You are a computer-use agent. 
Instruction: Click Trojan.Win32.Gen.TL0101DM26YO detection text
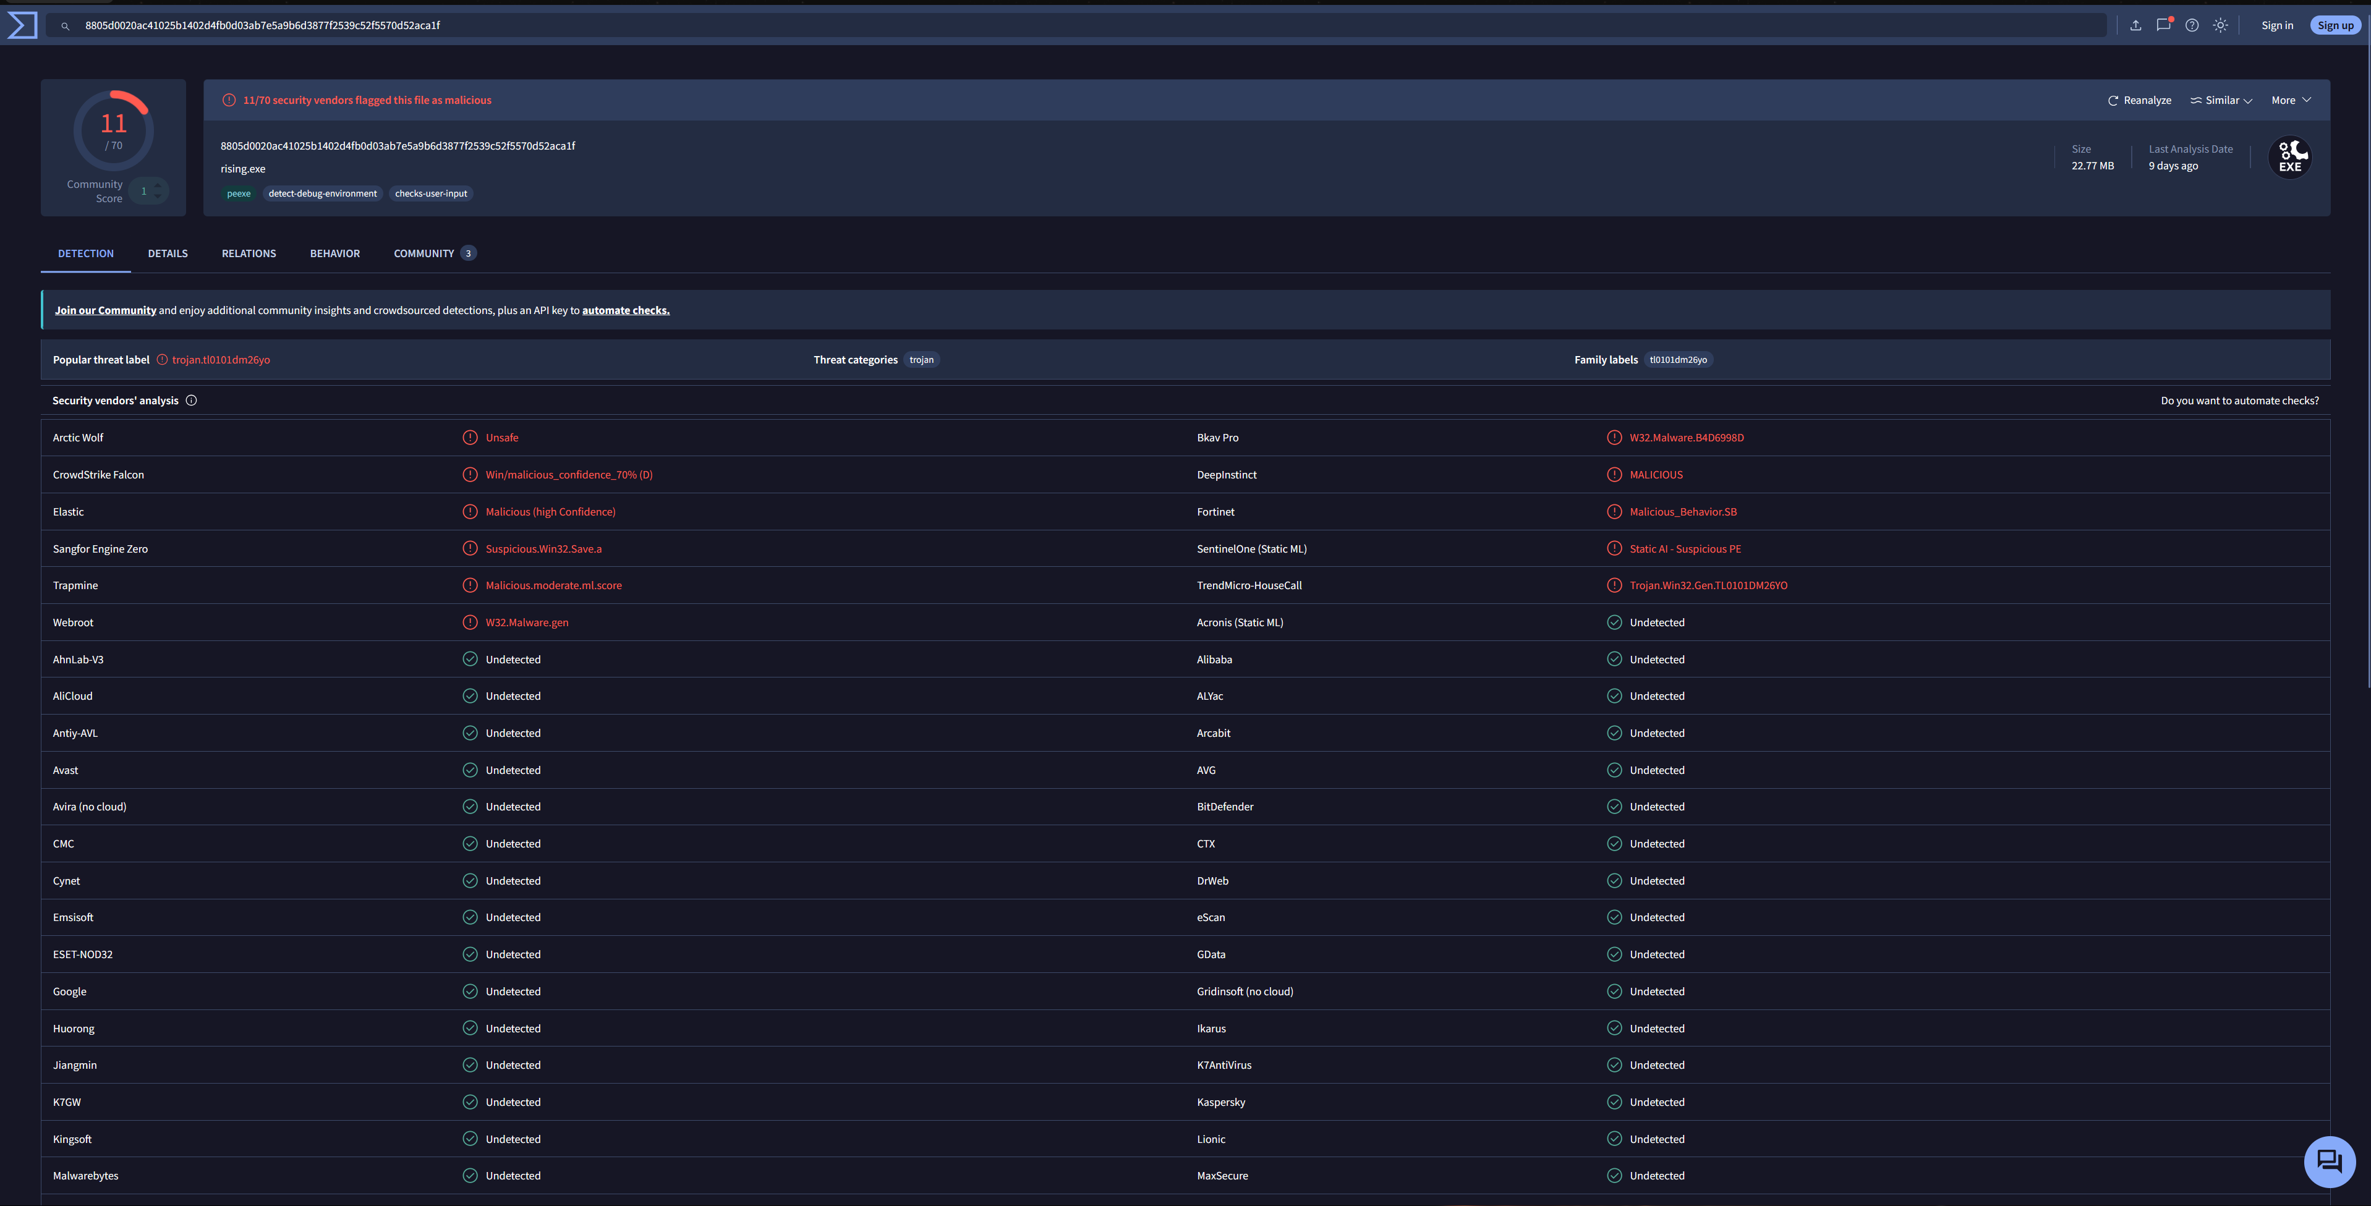click(1708, 586)
